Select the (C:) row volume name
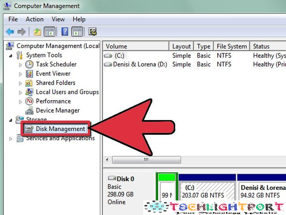286x215 pixels. point(119,56)
